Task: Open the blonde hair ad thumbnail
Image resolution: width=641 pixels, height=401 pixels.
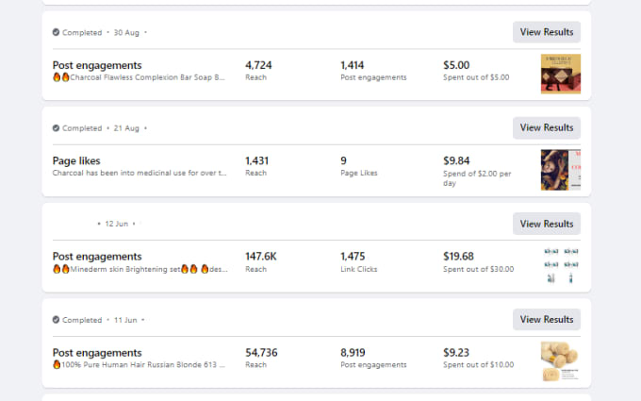Action: 561,361
